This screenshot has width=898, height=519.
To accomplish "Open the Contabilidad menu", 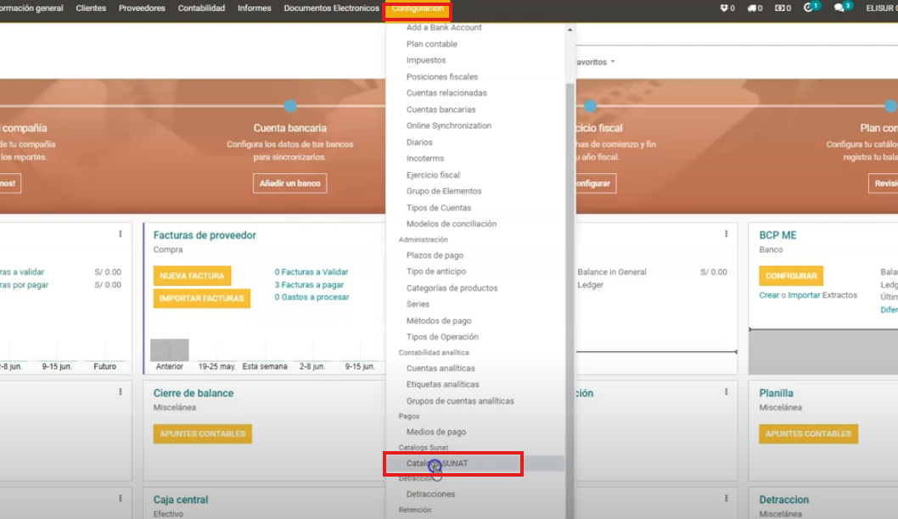I will click(x=201, y=8).
